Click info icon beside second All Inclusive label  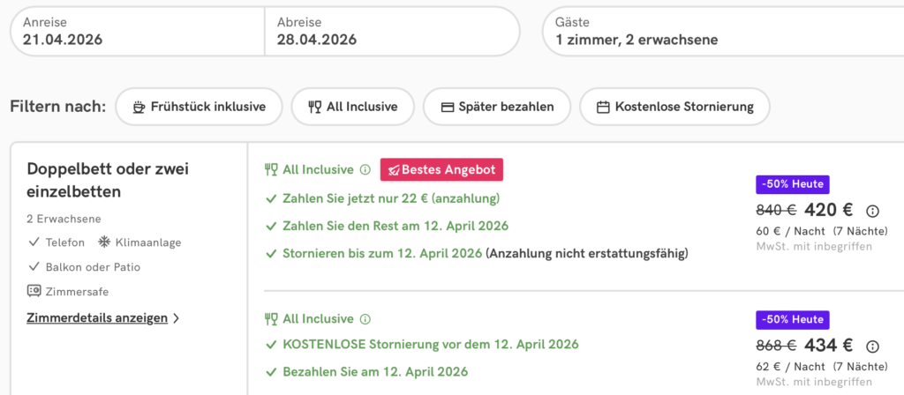365,319
